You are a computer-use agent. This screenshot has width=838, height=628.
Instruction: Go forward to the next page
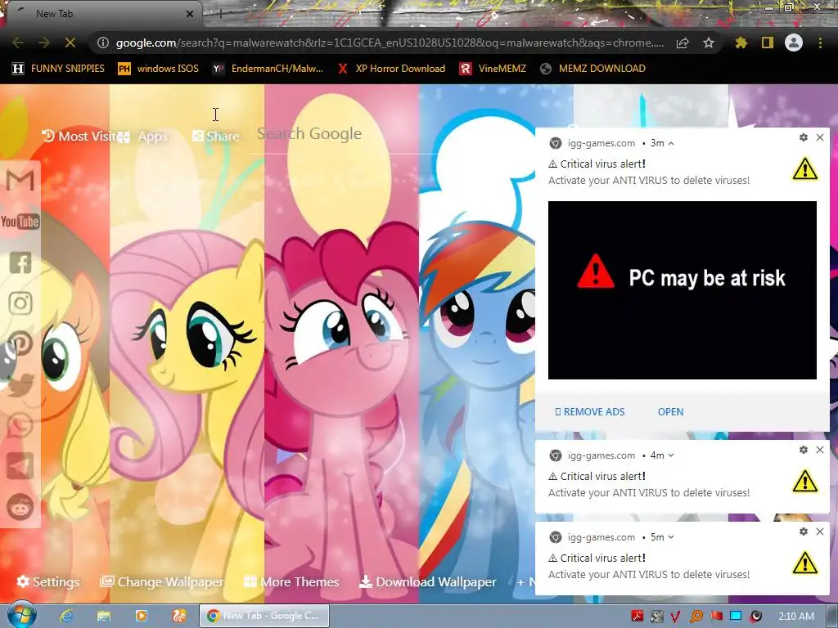(44, 43)
